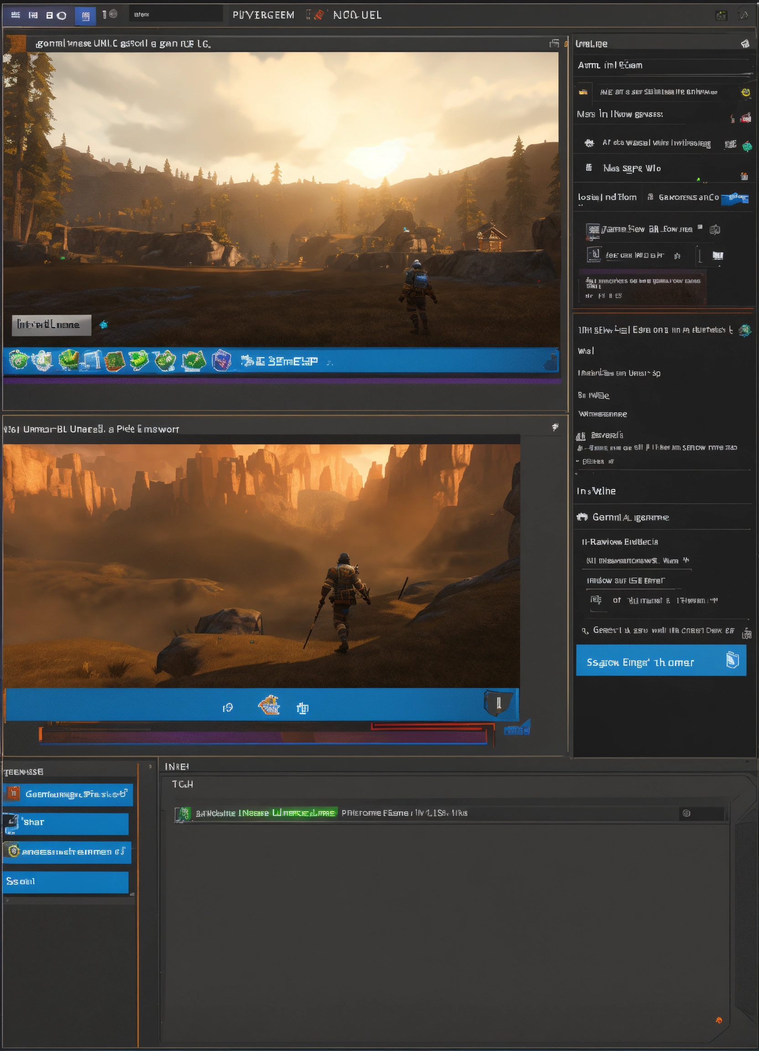This screenshot has height=1051, width=759.
Task: Collapse the 'In s Wihe' section
Action: [x=596, y=491]
